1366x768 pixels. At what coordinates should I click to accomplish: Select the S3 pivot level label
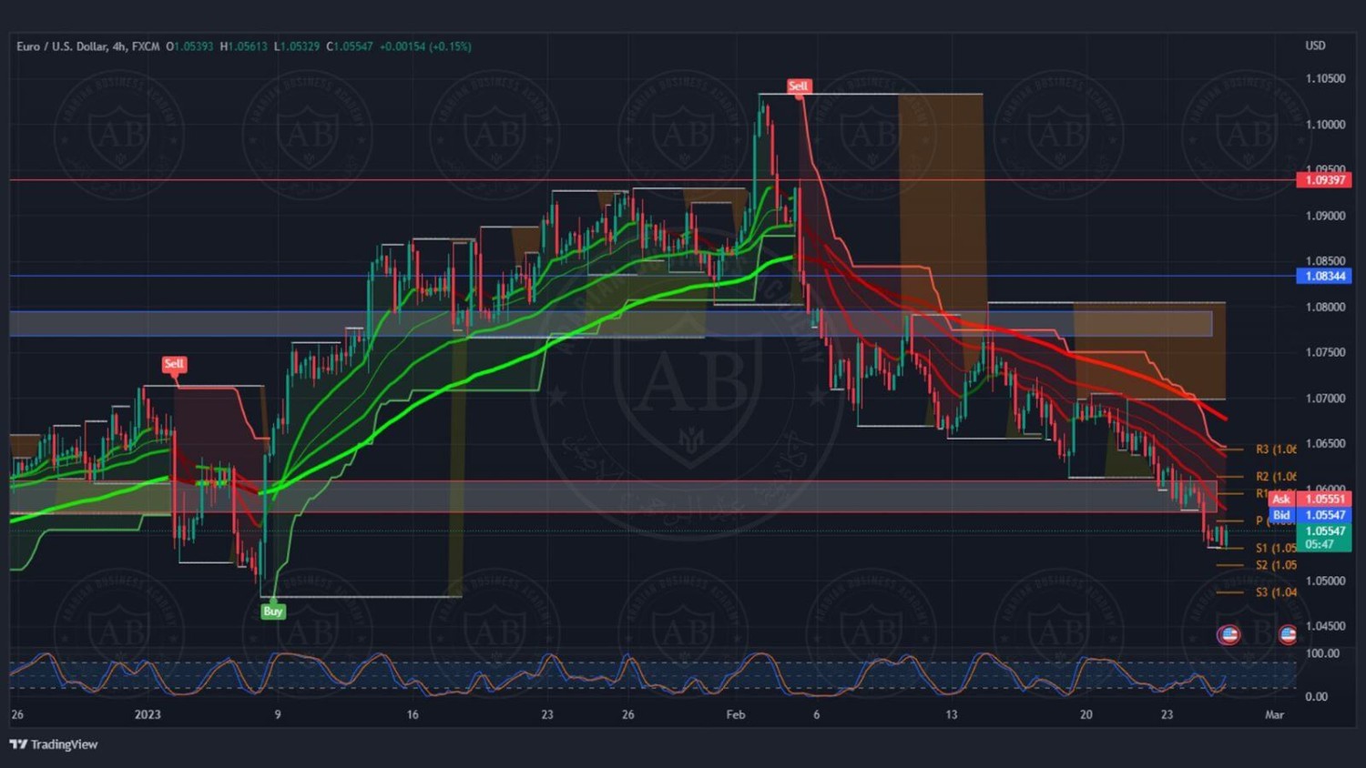(x=1276, y=592)
